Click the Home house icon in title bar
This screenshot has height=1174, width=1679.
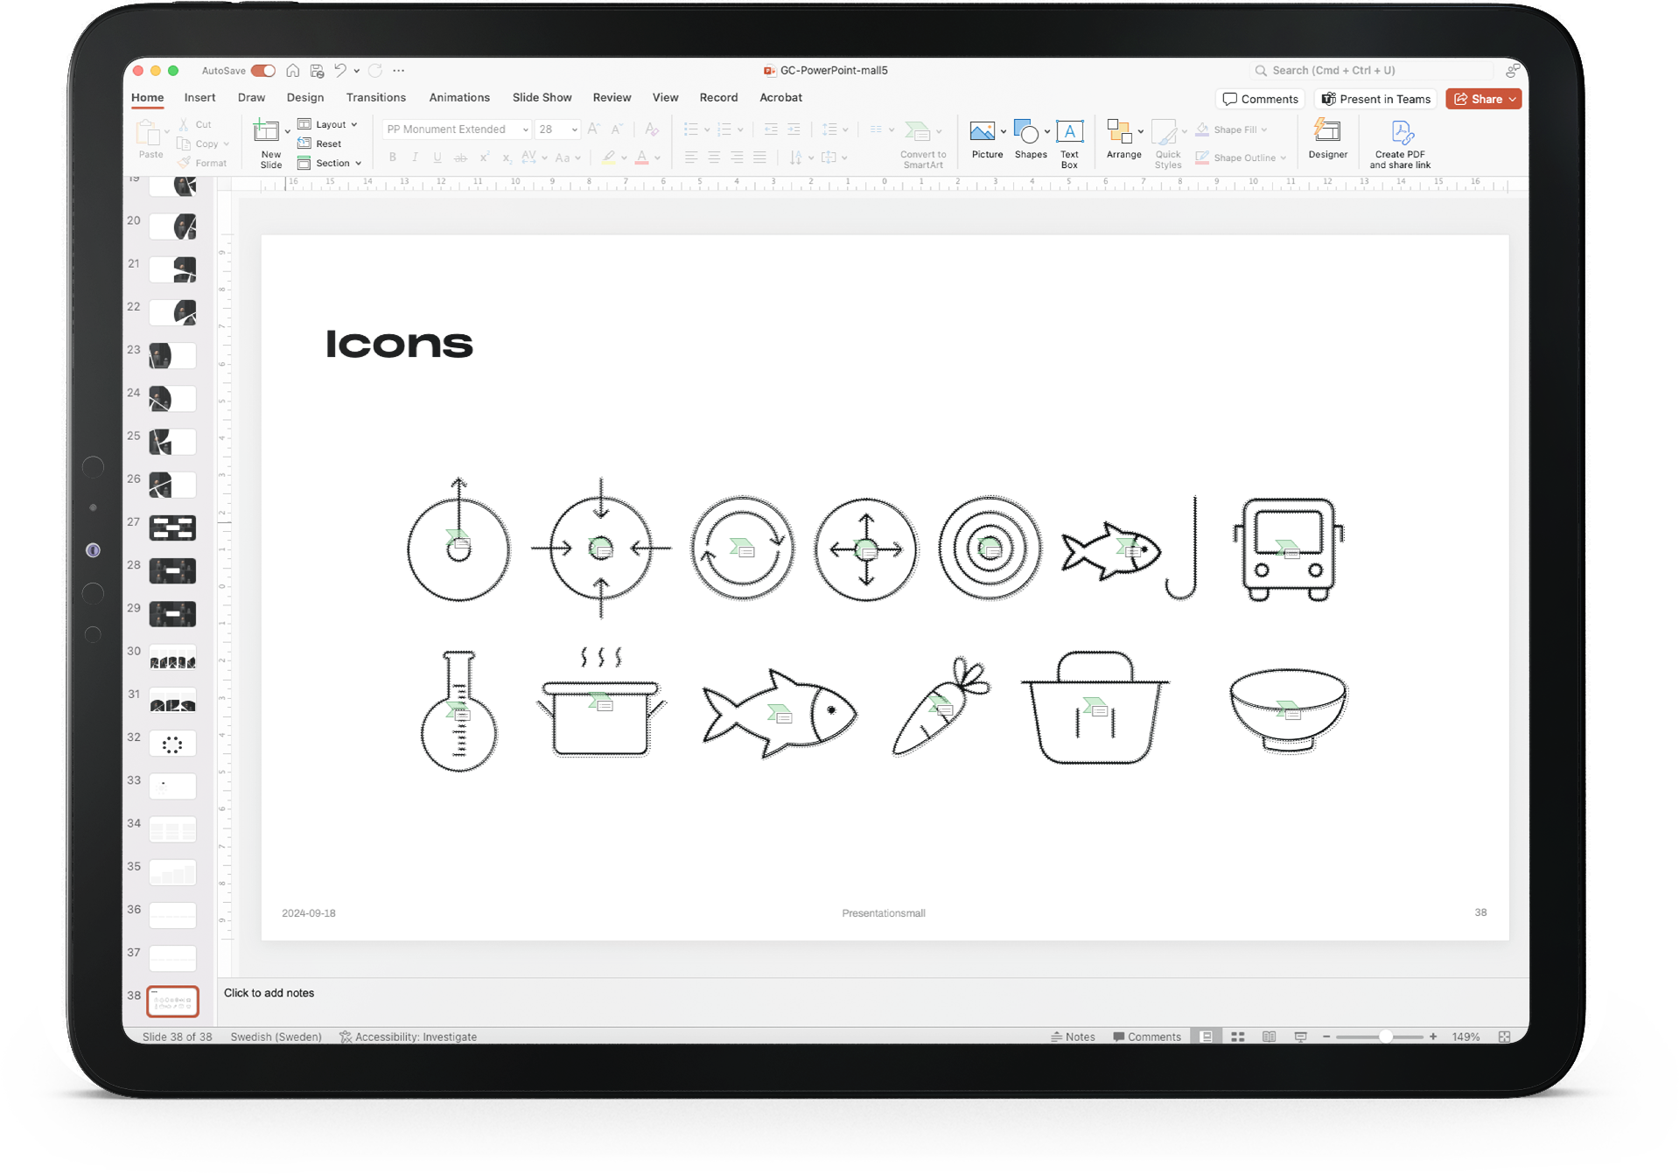(x=293, y=71)
